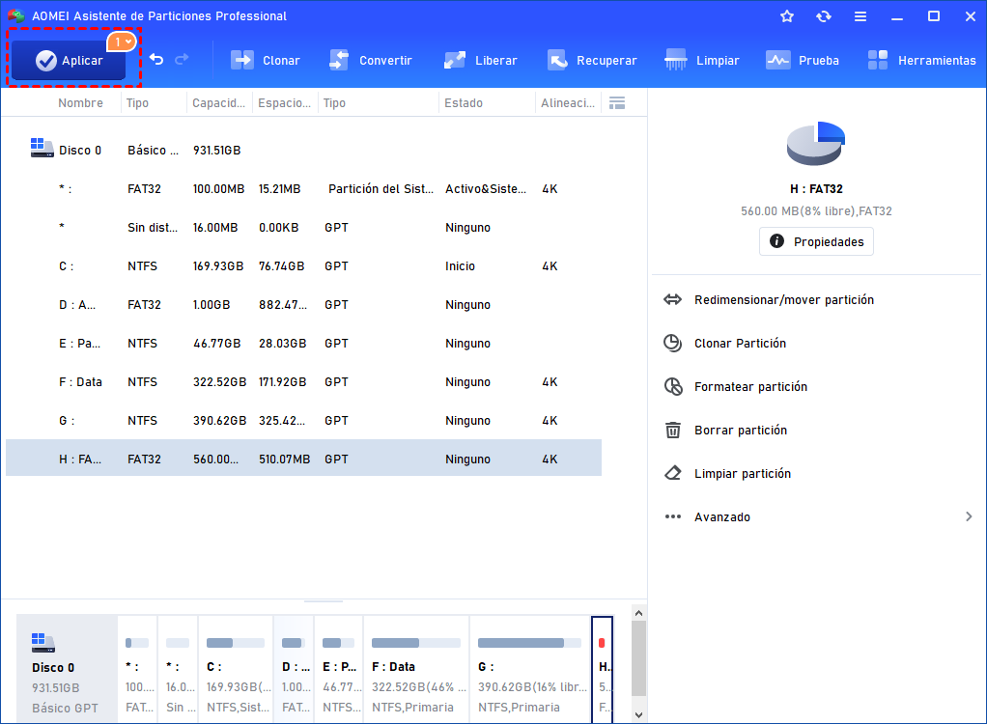Open the Recuperar tool
This screenshot has width=987, height=724.
pyautogui.click(x=591, y=60)
